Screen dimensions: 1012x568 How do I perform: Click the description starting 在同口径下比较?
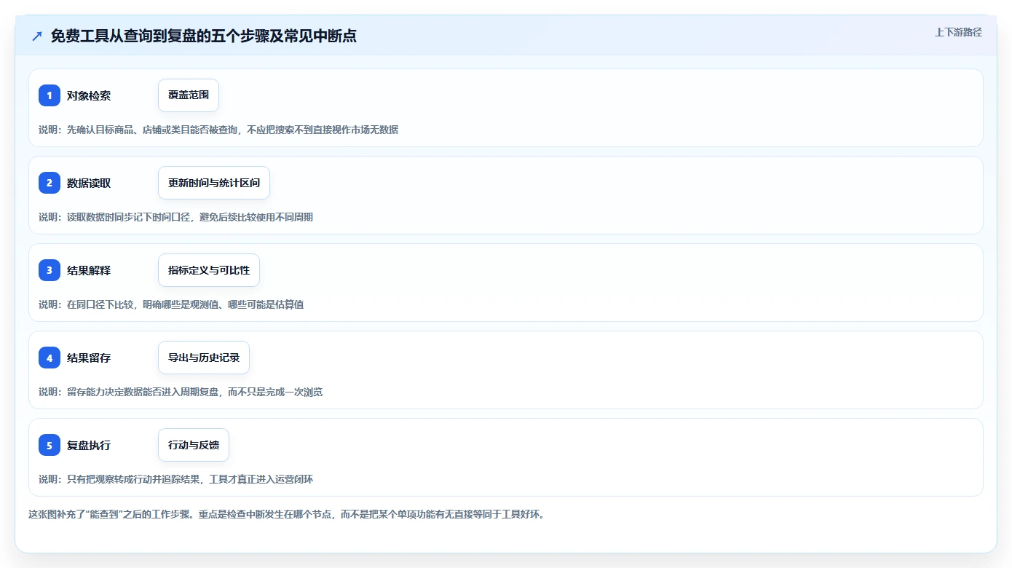[x=171, y=304]
